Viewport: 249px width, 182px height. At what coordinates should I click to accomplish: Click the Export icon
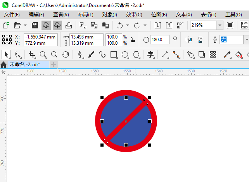coord(169,25)
